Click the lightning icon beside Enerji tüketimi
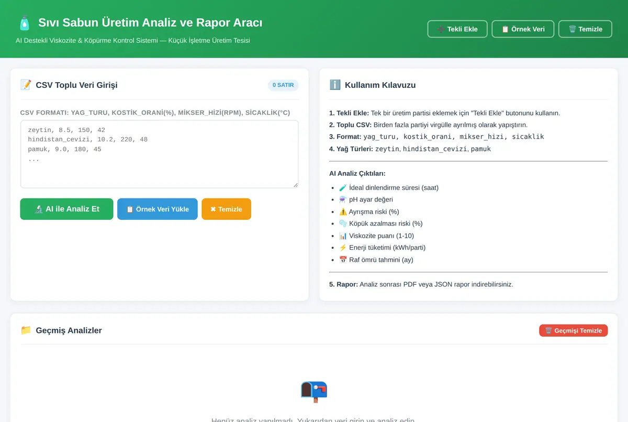Screen dimensions: 628x422 click(x=343, y=248)
